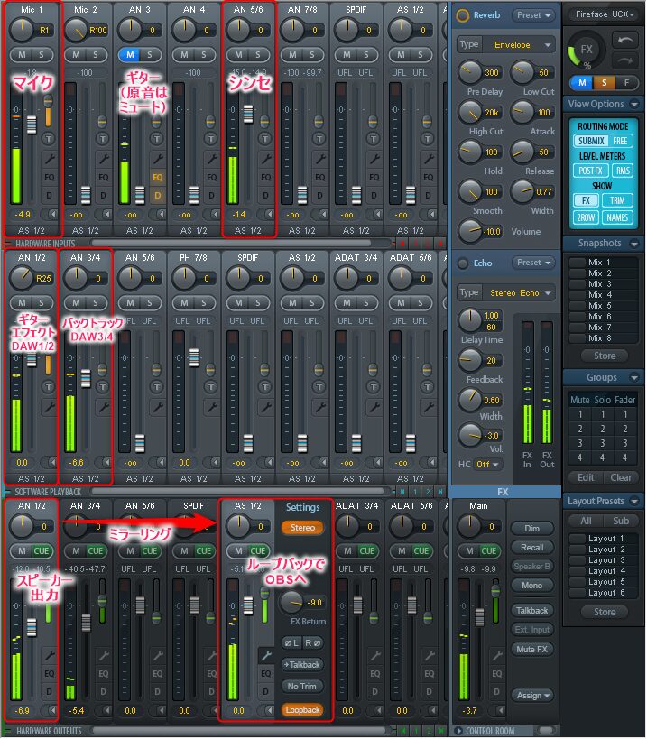Collapse the View Options section

634,104
